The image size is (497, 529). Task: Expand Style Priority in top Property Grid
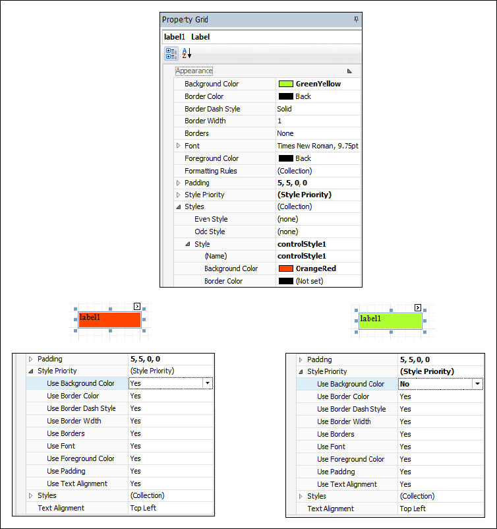click(179, 195)
